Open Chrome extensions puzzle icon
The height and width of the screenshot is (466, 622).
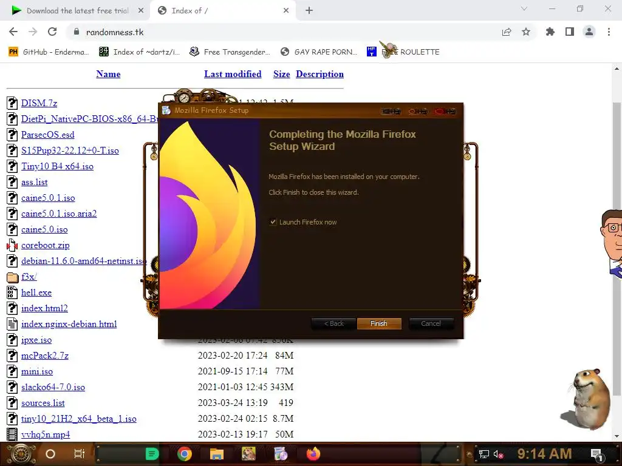click(550, 32)
